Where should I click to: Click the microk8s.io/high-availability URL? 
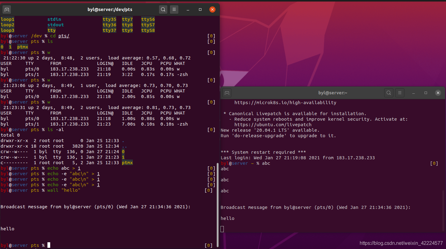[285, 103]
